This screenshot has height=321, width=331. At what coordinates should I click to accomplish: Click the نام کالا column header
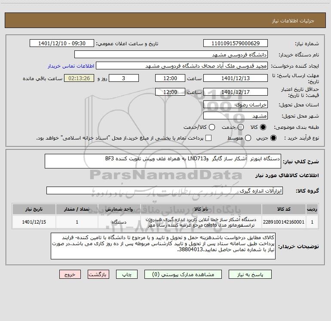tap(201, 209)
